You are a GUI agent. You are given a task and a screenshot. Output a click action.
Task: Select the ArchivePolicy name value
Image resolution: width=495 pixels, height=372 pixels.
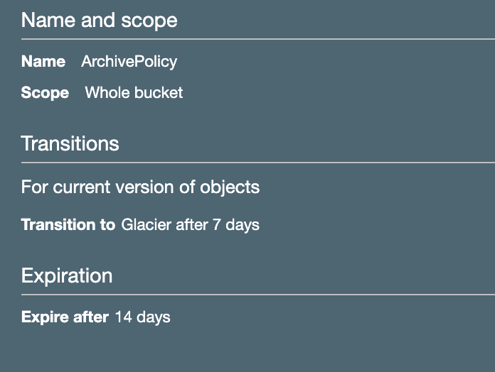(129, 62)
